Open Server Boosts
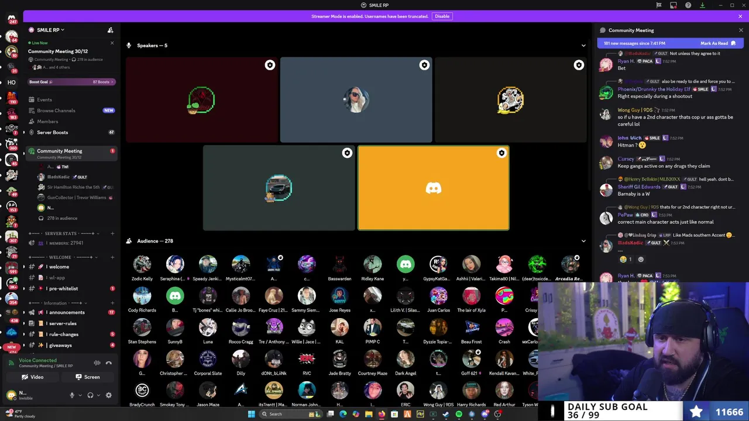Viewport: 749px width, 421px height. [x=70, y=133]
